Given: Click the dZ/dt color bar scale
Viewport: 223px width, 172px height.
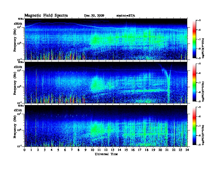Looking at the screenshot, I should coord(194,126).
